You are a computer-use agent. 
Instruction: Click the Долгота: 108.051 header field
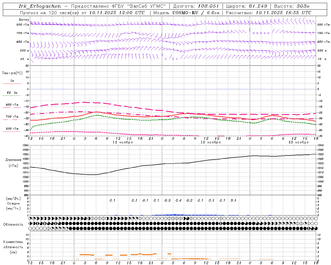(196, 6)
